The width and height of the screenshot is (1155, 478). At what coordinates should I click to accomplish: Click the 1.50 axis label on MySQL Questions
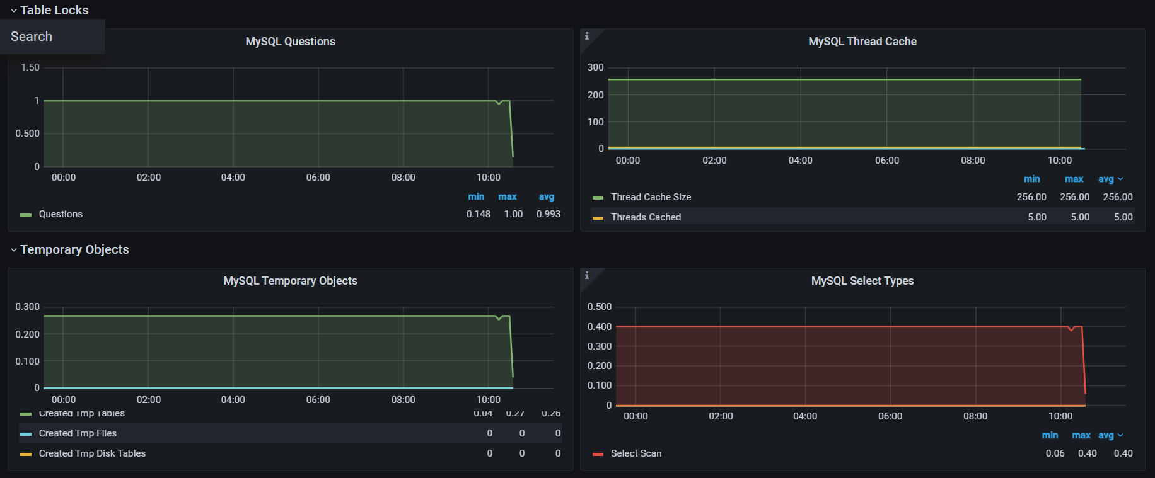click(30, 67)
